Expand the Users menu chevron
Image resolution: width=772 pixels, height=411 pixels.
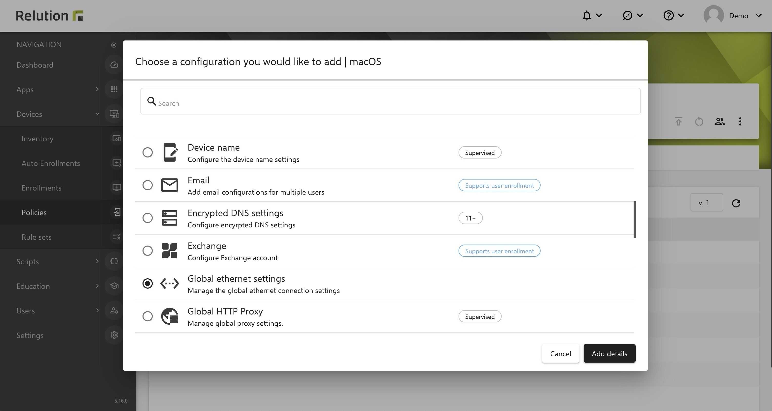coord(97,310)
